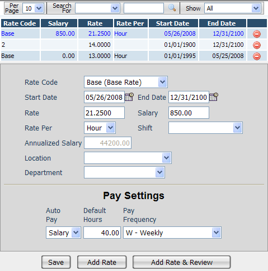Sort by the Salary column header

click(x=59, y=23)
